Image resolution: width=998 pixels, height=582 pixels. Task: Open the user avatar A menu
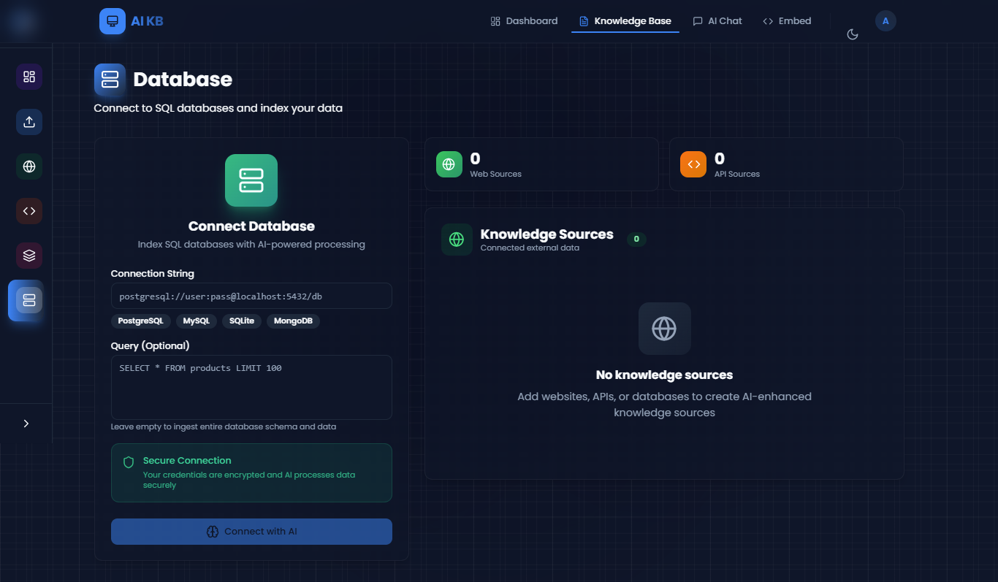(x=885, y=21)
